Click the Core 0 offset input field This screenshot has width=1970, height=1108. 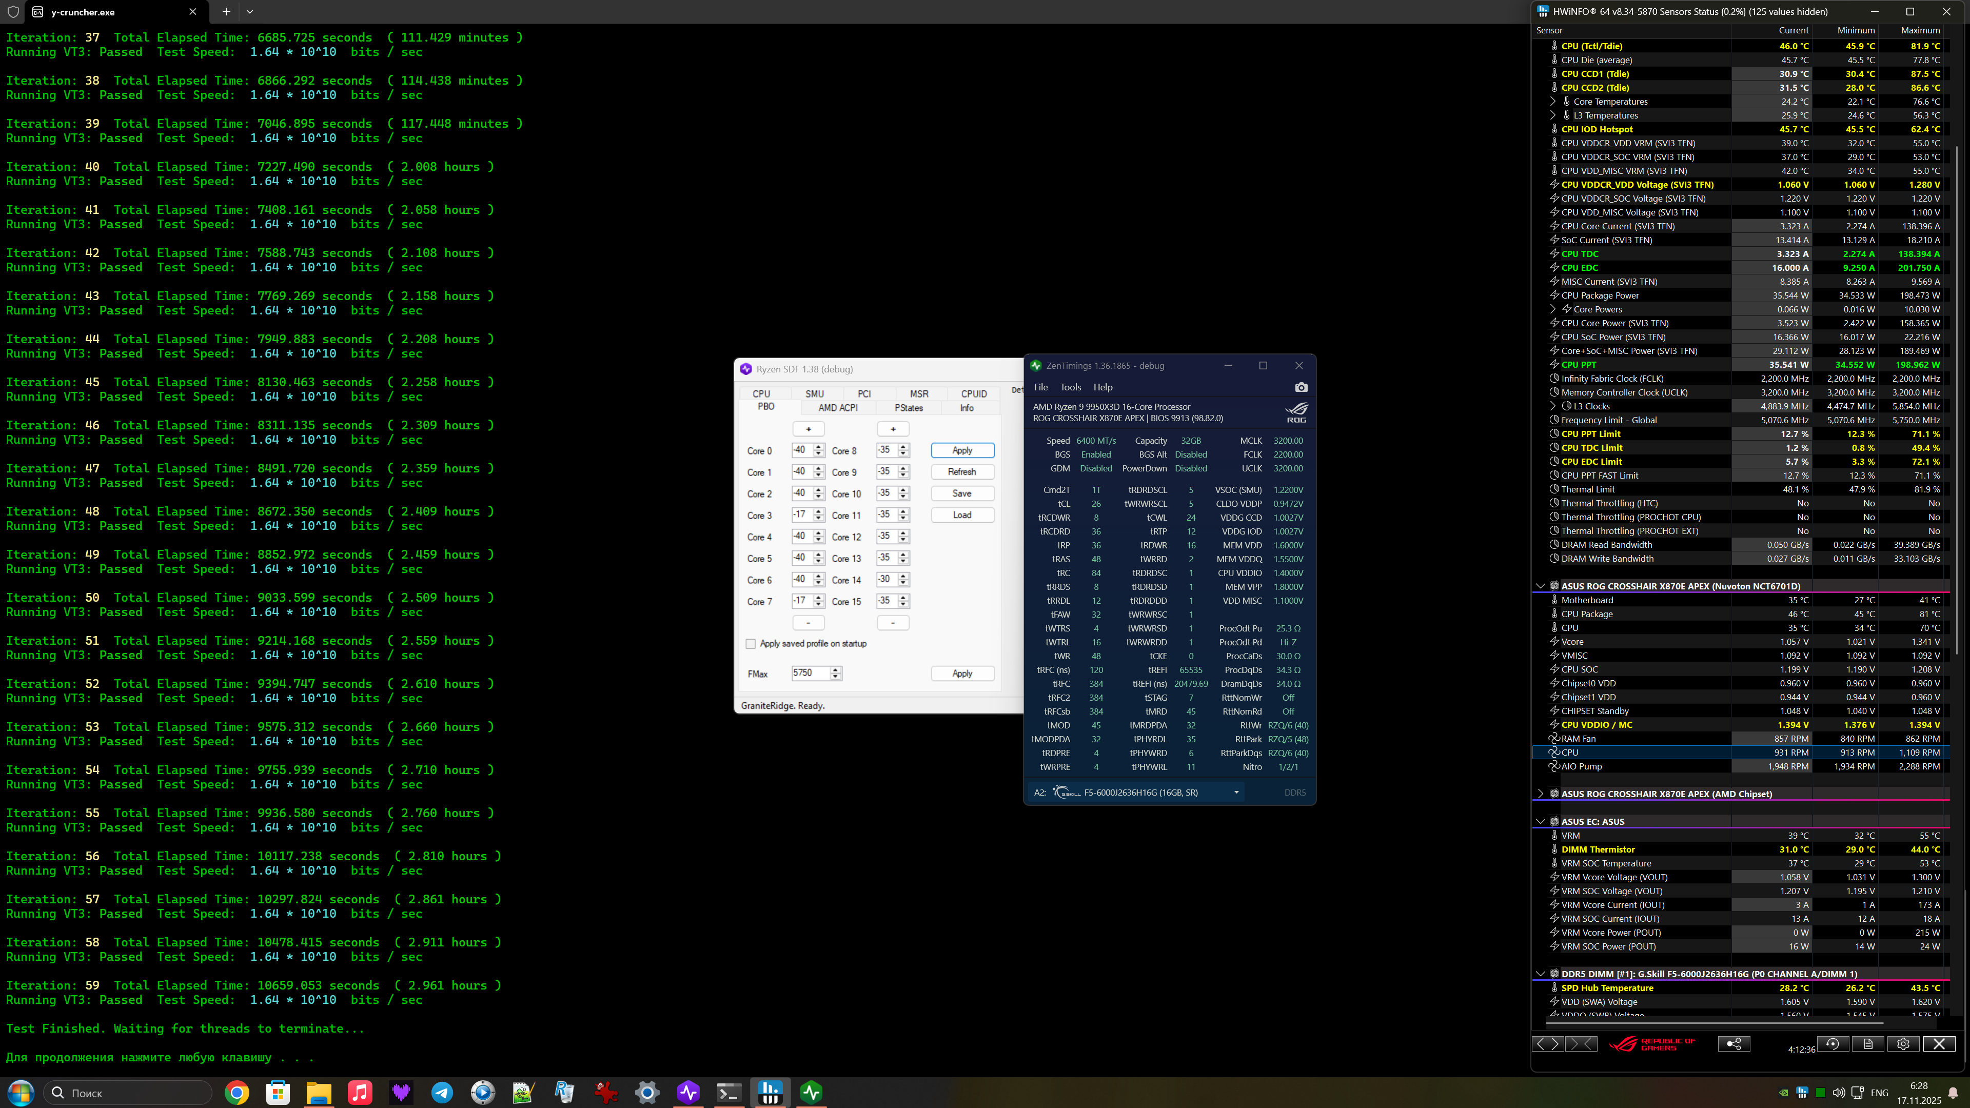click(x=803, y=450)
